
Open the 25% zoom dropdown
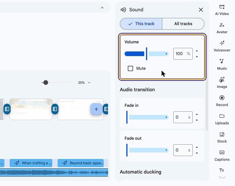[84, 83]
